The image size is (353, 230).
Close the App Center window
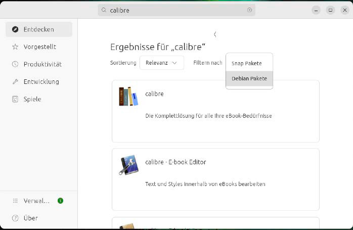click(x=345, y=10)
